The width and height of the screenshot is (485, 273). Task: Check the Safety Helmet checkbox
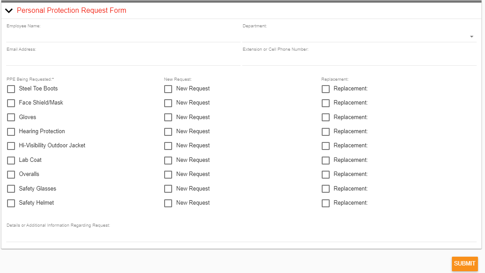[x=11, y=203]
